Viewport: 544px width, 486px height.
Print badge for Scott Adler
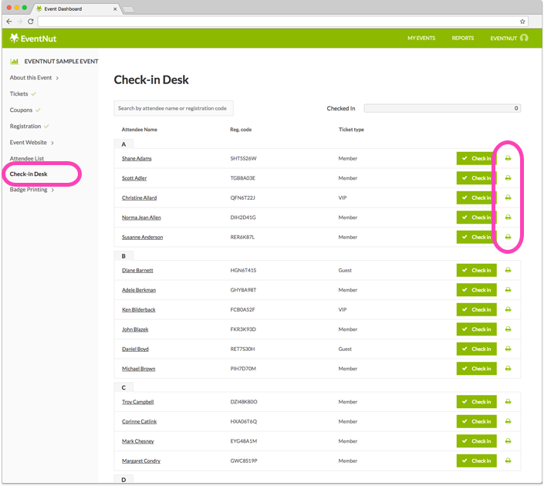pyautogui.click(x=508, y=178)
